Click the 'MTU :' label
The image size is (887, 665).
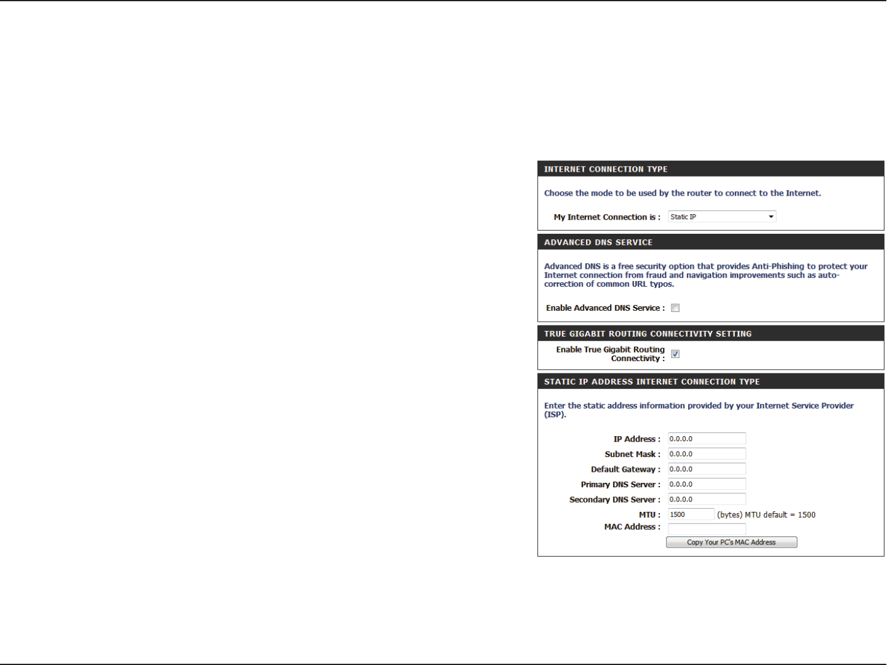click(x=649, y=515)
